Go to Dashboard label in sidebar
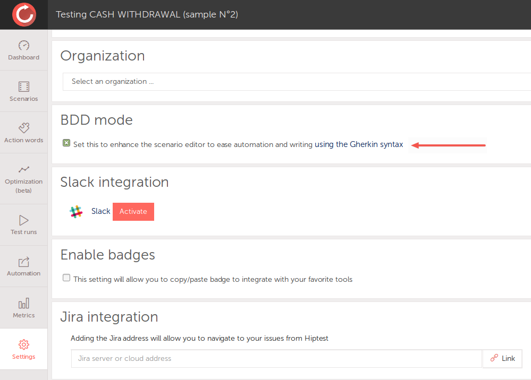 (24, 57)
